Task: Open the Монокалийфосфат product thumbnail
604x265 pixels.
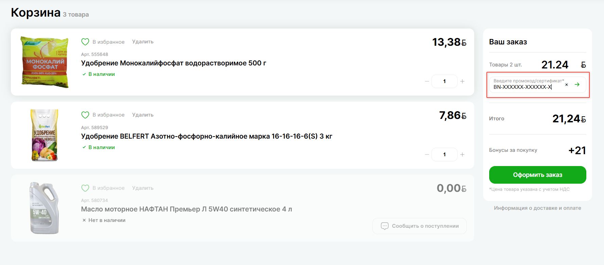Action: (45, 62)
